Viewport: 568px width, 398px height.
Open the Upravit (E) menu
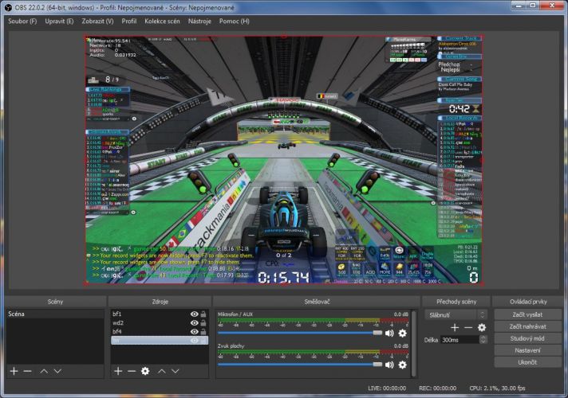59,21
